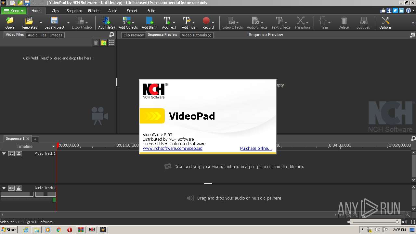Insert a blank clip with Add Blank
The image size is (416, 234).
149,23
